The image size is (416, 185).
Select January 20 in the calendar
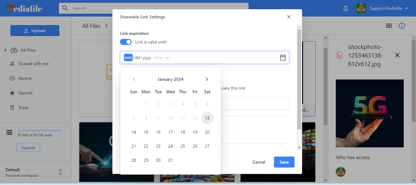click(x=207, y=132)
